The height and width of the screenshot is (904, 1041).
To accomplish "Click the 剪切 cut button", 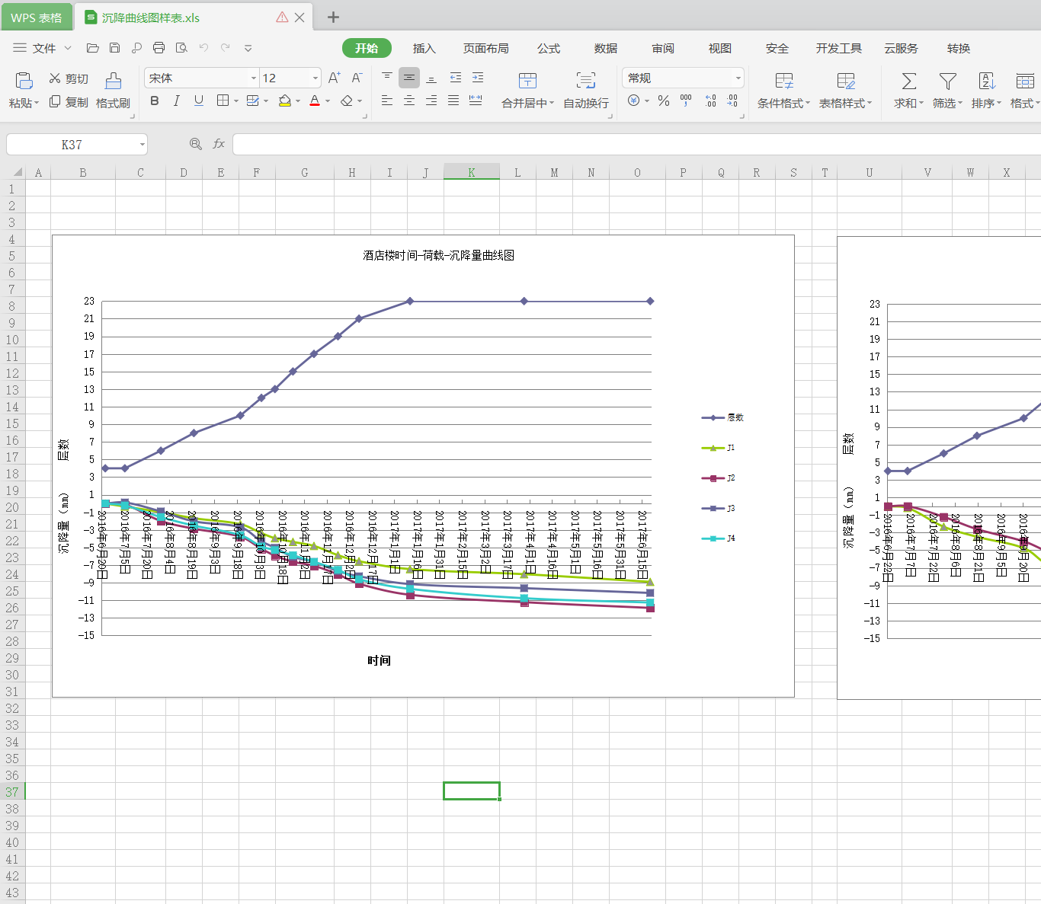I will click(69, 78).
